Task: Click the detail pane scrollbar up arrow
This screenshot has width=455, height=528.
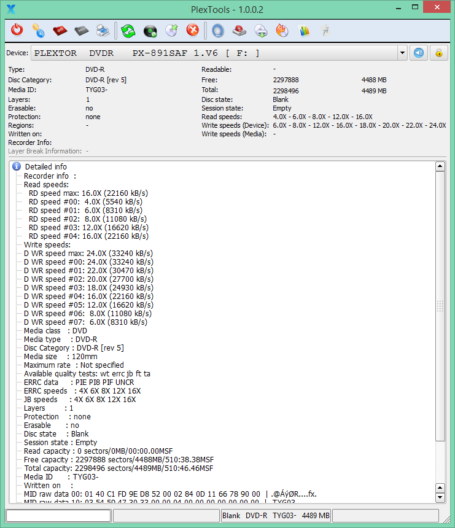Action: 440,166
